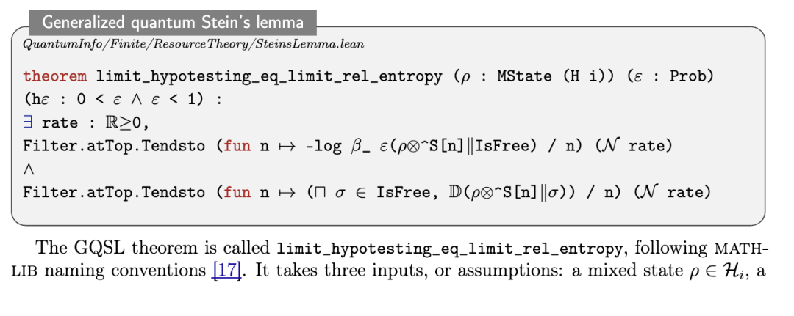Click the first "Filter.atTop.Tendsto" expression
This screenshot has width=794, height=316.
tap(114, 146)
